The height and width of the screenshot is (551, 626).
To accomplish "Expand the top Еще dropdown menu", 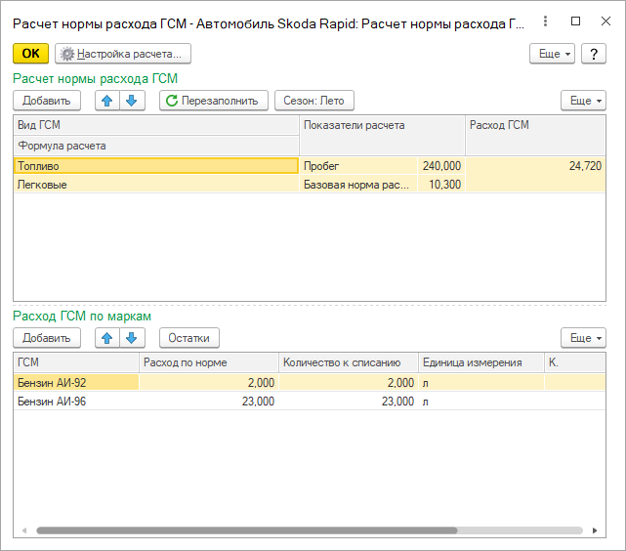I will (x=553, y=54).
